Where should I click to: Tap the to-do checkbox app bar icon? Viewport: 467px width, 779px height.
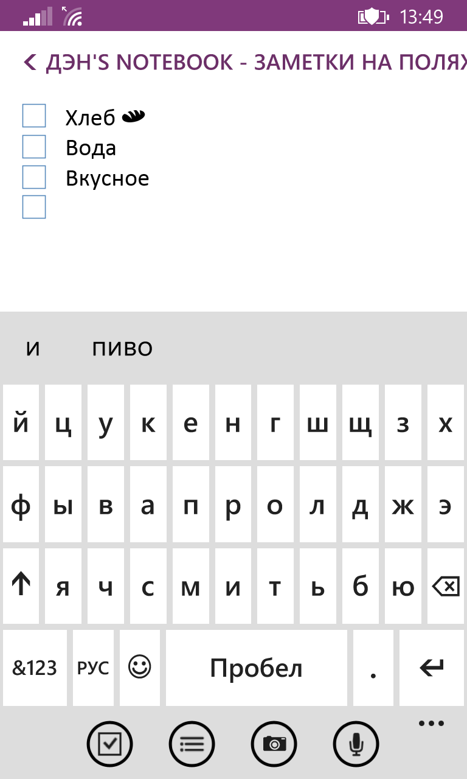point(110,743)
